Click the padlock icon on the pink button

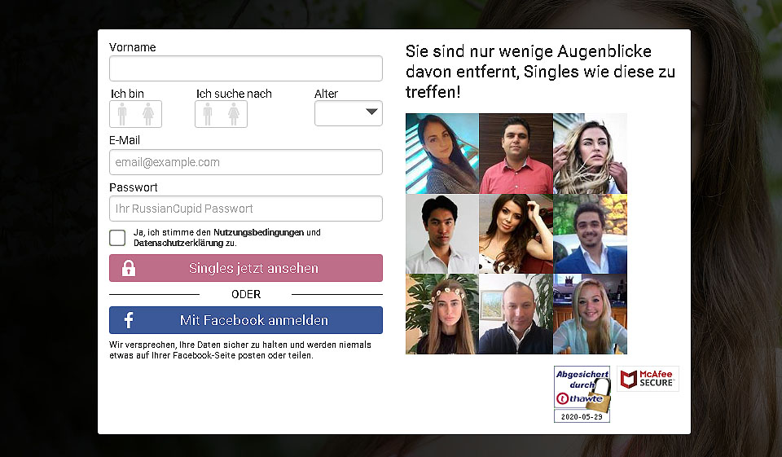point(129,268)
